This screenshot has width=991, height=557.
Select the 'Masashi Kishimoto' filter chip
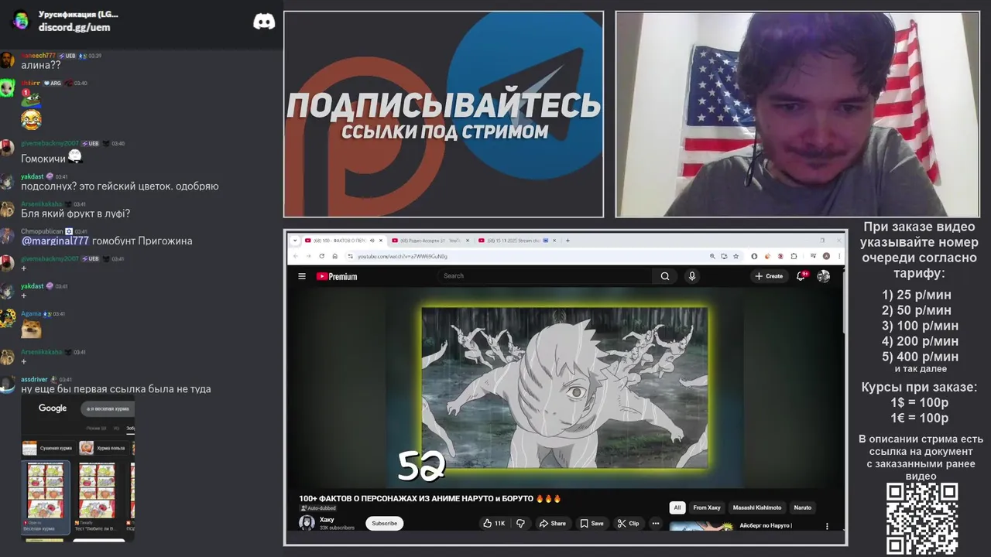click(757, 507)
